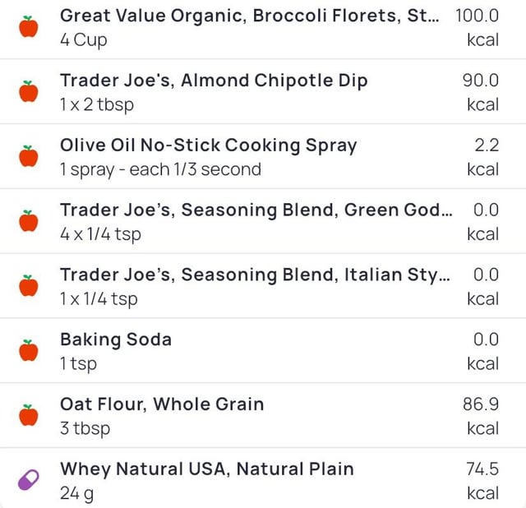Select Olive Oil No-Stick Cooking Spray item
This screenshot has width=526, height=508.
208,145
